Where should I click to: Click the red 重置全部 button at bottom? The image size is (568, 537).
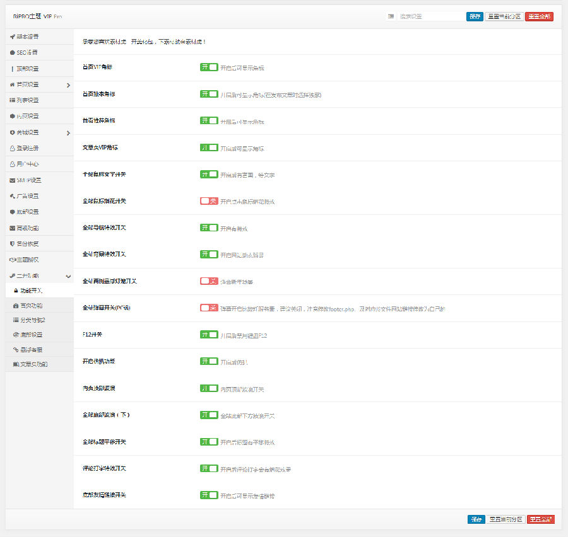click(x=540, y=519)
